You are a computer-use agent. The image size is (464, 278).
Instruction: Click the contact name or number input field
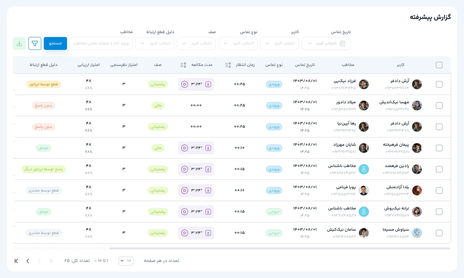101,43
